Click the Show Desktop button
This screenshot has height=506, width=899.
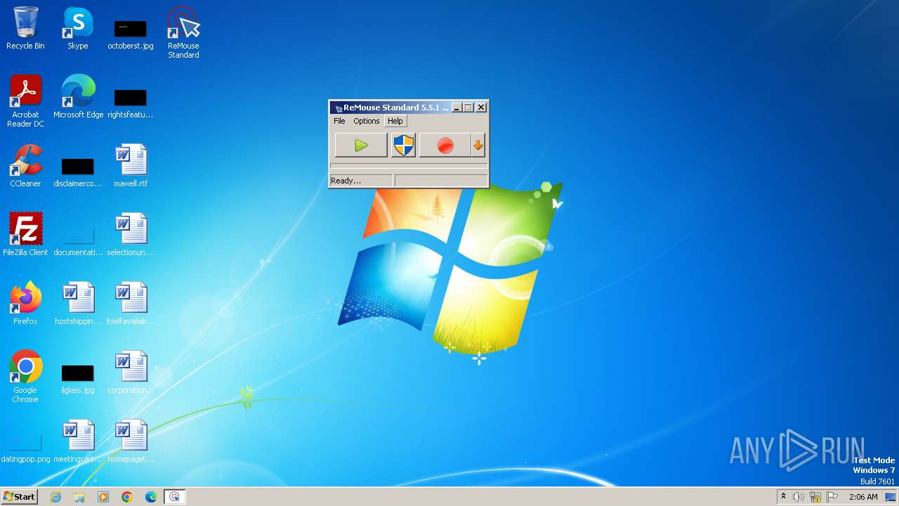[x=891, y=497]
